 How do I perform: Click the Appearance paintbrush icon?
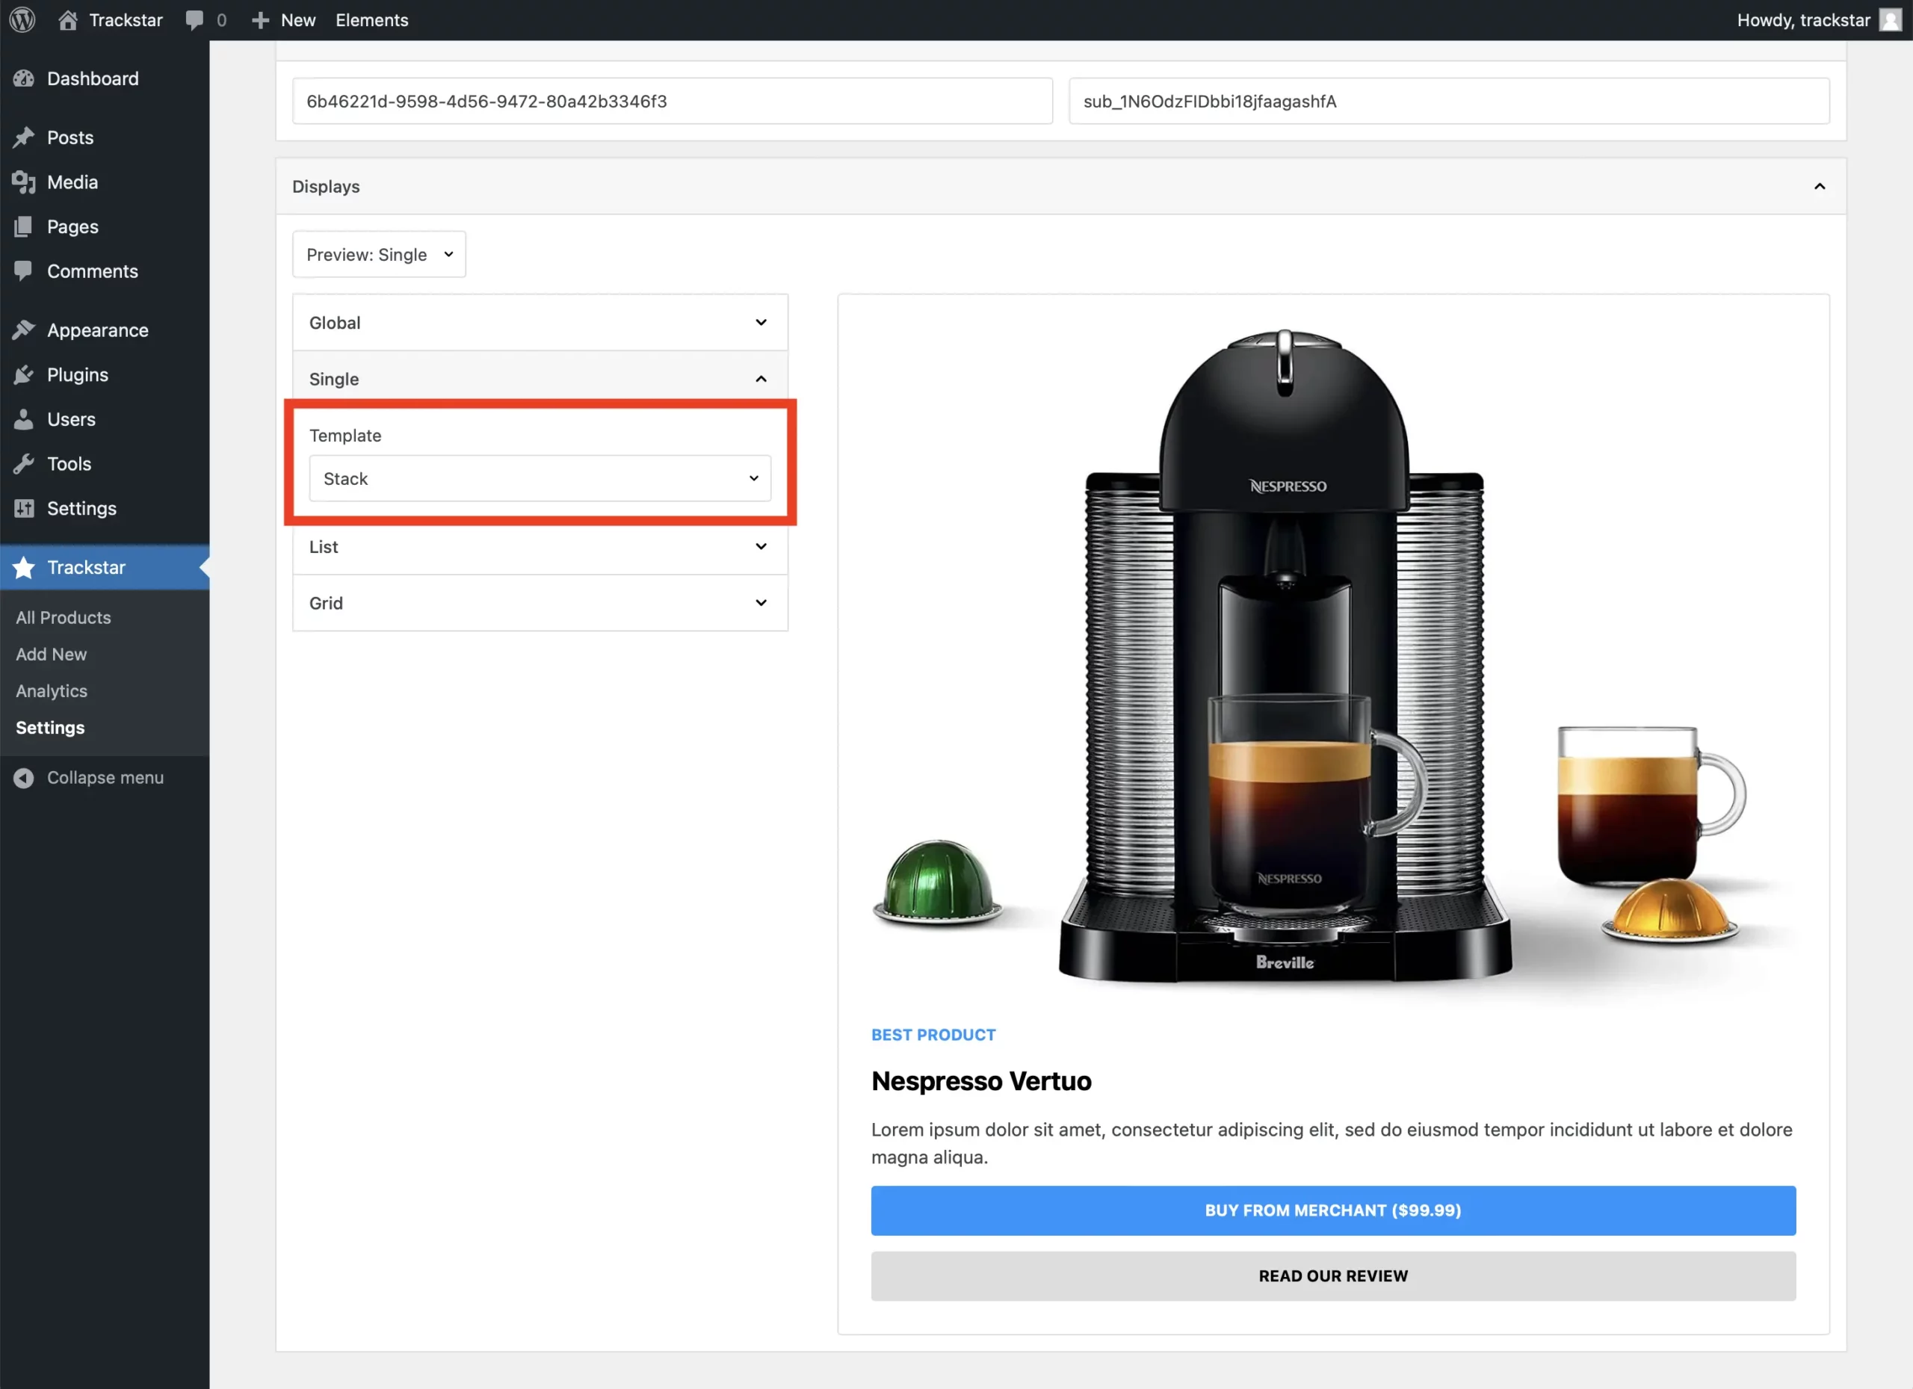pos(24,330)
